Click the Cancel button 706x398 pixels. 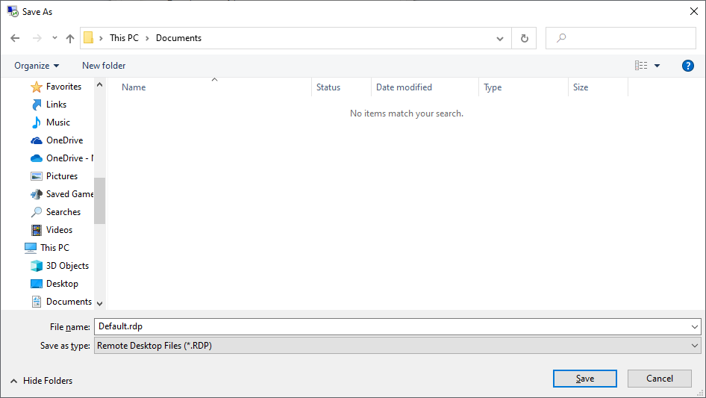660,379
